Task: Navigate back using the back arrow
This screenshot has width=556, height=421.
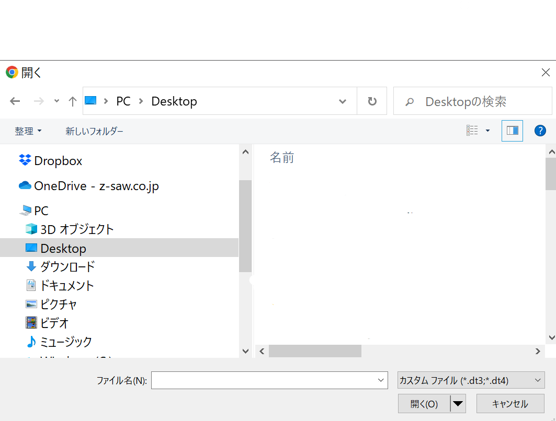Action: (15, 101)
